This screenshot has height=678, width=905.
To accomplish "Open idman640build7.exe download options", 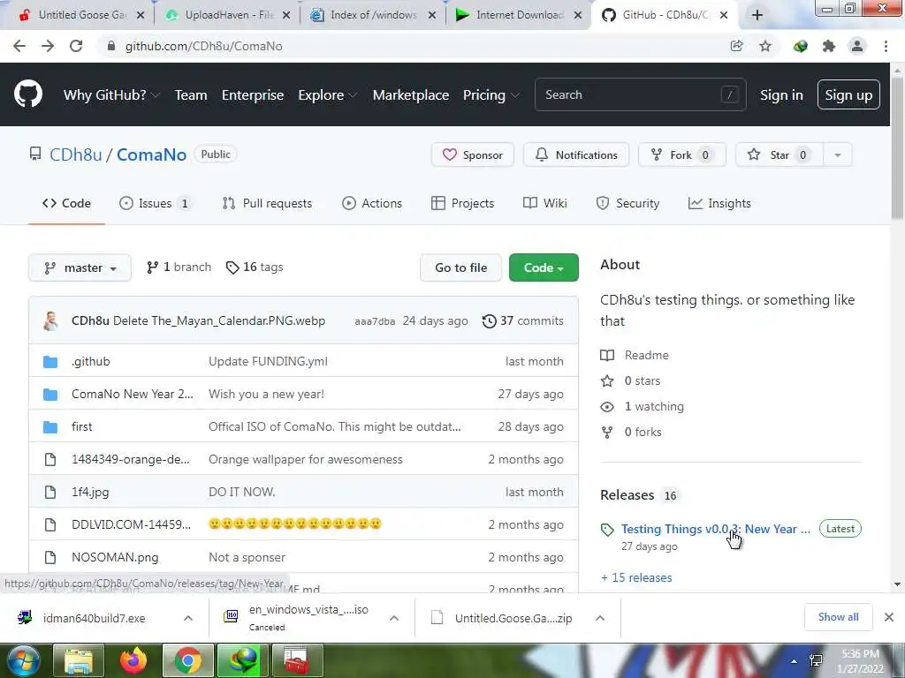I will point(188,618).
